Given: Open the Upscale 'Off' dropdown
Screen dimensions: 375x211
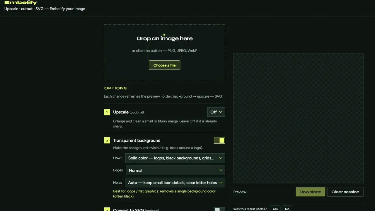Looking at the screenshot, I should click(x=216, y=112).
